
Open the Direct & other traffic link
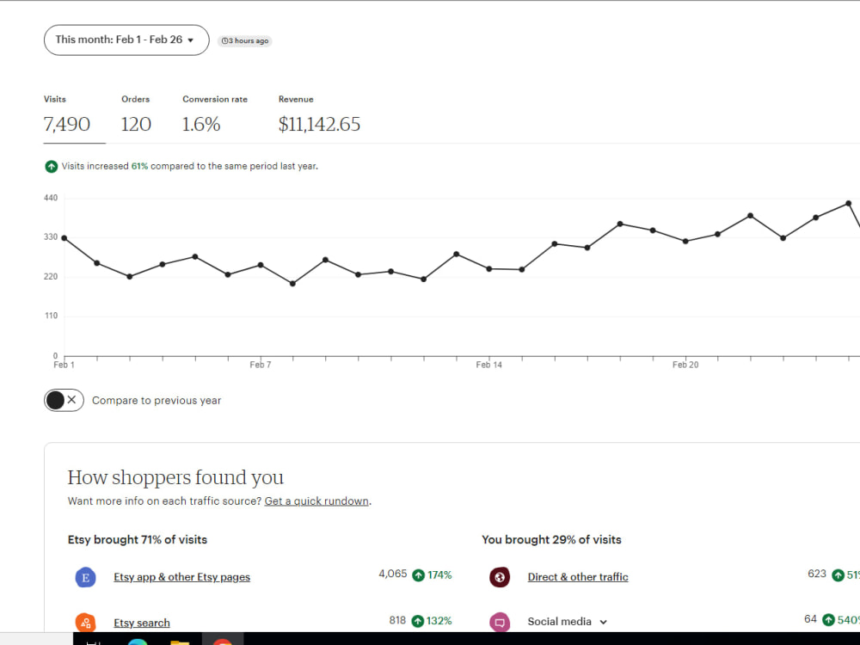[578, 577]
